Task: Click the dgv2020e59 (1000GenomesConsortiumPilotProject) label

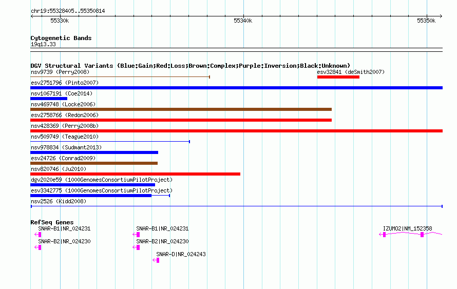Action: [x=102, y=180]
